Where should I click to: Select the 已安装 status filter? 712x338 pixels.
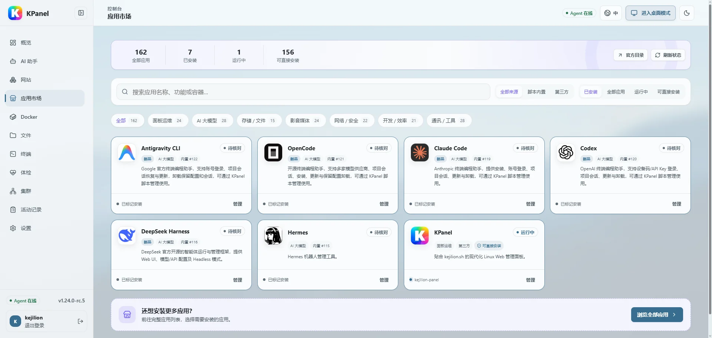591,92
